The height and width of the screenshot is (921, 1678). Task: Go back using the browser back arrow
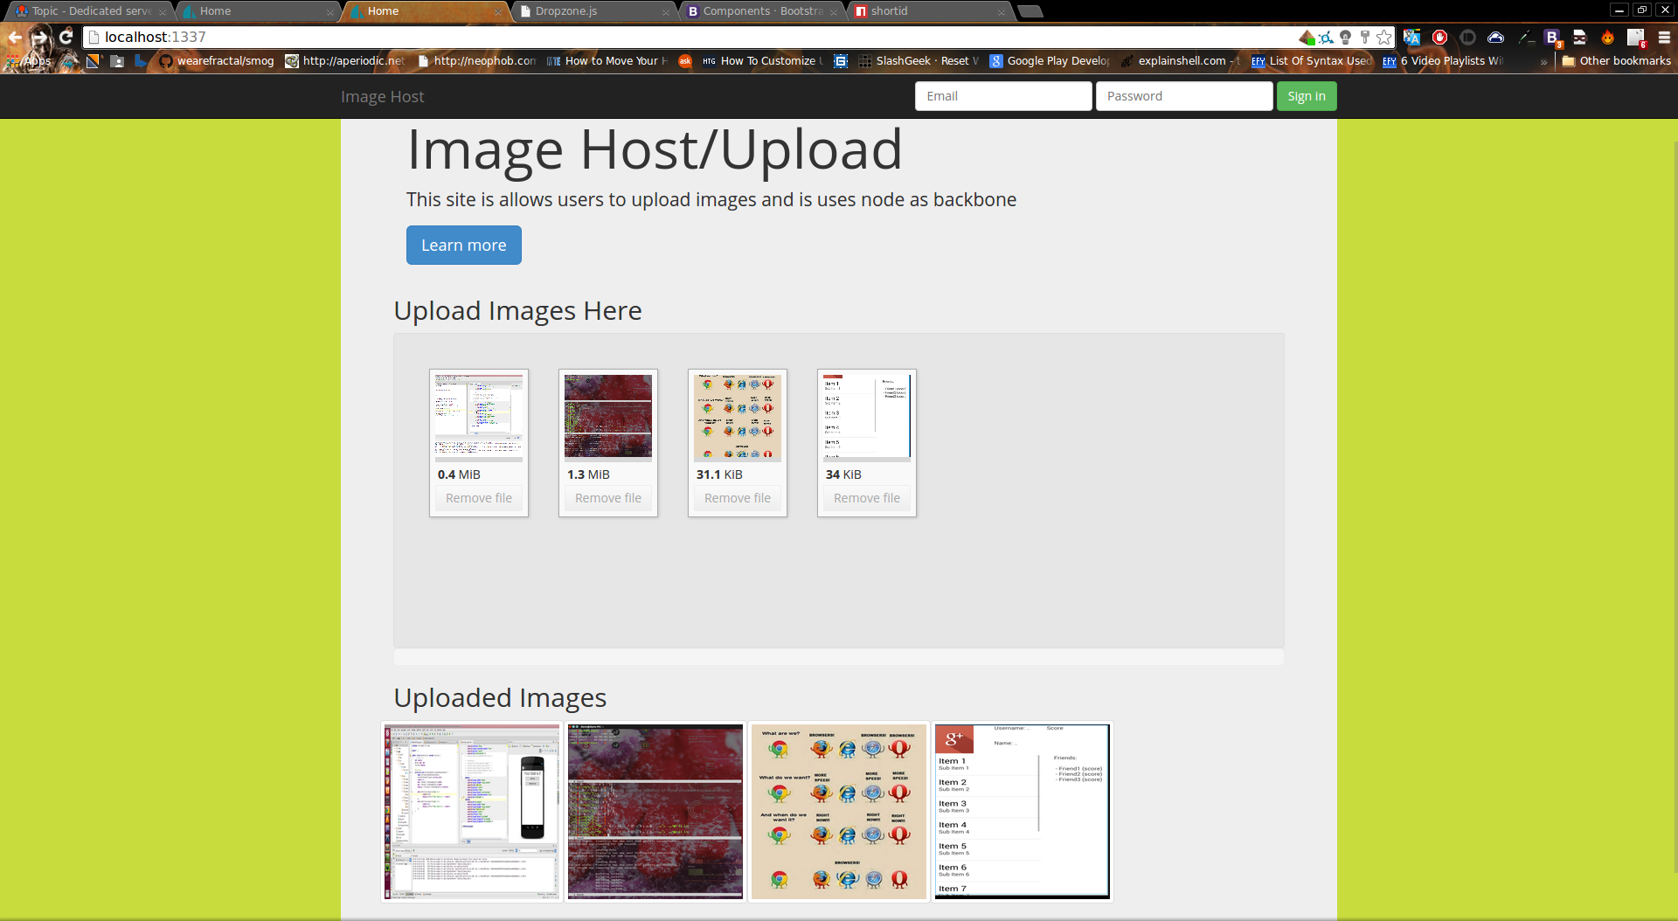(15, 38)
